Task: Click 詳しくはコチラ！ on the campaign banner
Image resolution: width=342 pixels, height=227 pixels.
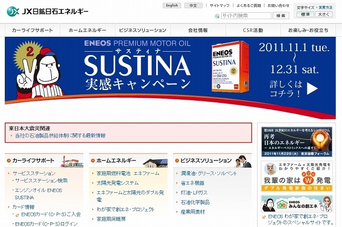Action: click(286, 88)
